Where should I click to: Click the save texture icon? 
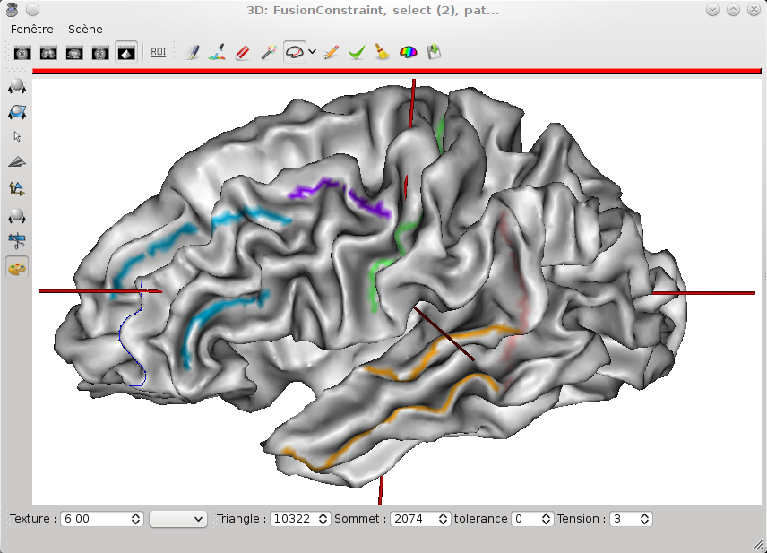click(434, 53)
